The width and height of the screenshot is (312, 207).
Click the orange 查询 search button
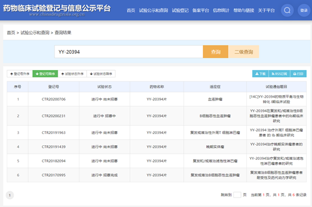tap(216, 52)
